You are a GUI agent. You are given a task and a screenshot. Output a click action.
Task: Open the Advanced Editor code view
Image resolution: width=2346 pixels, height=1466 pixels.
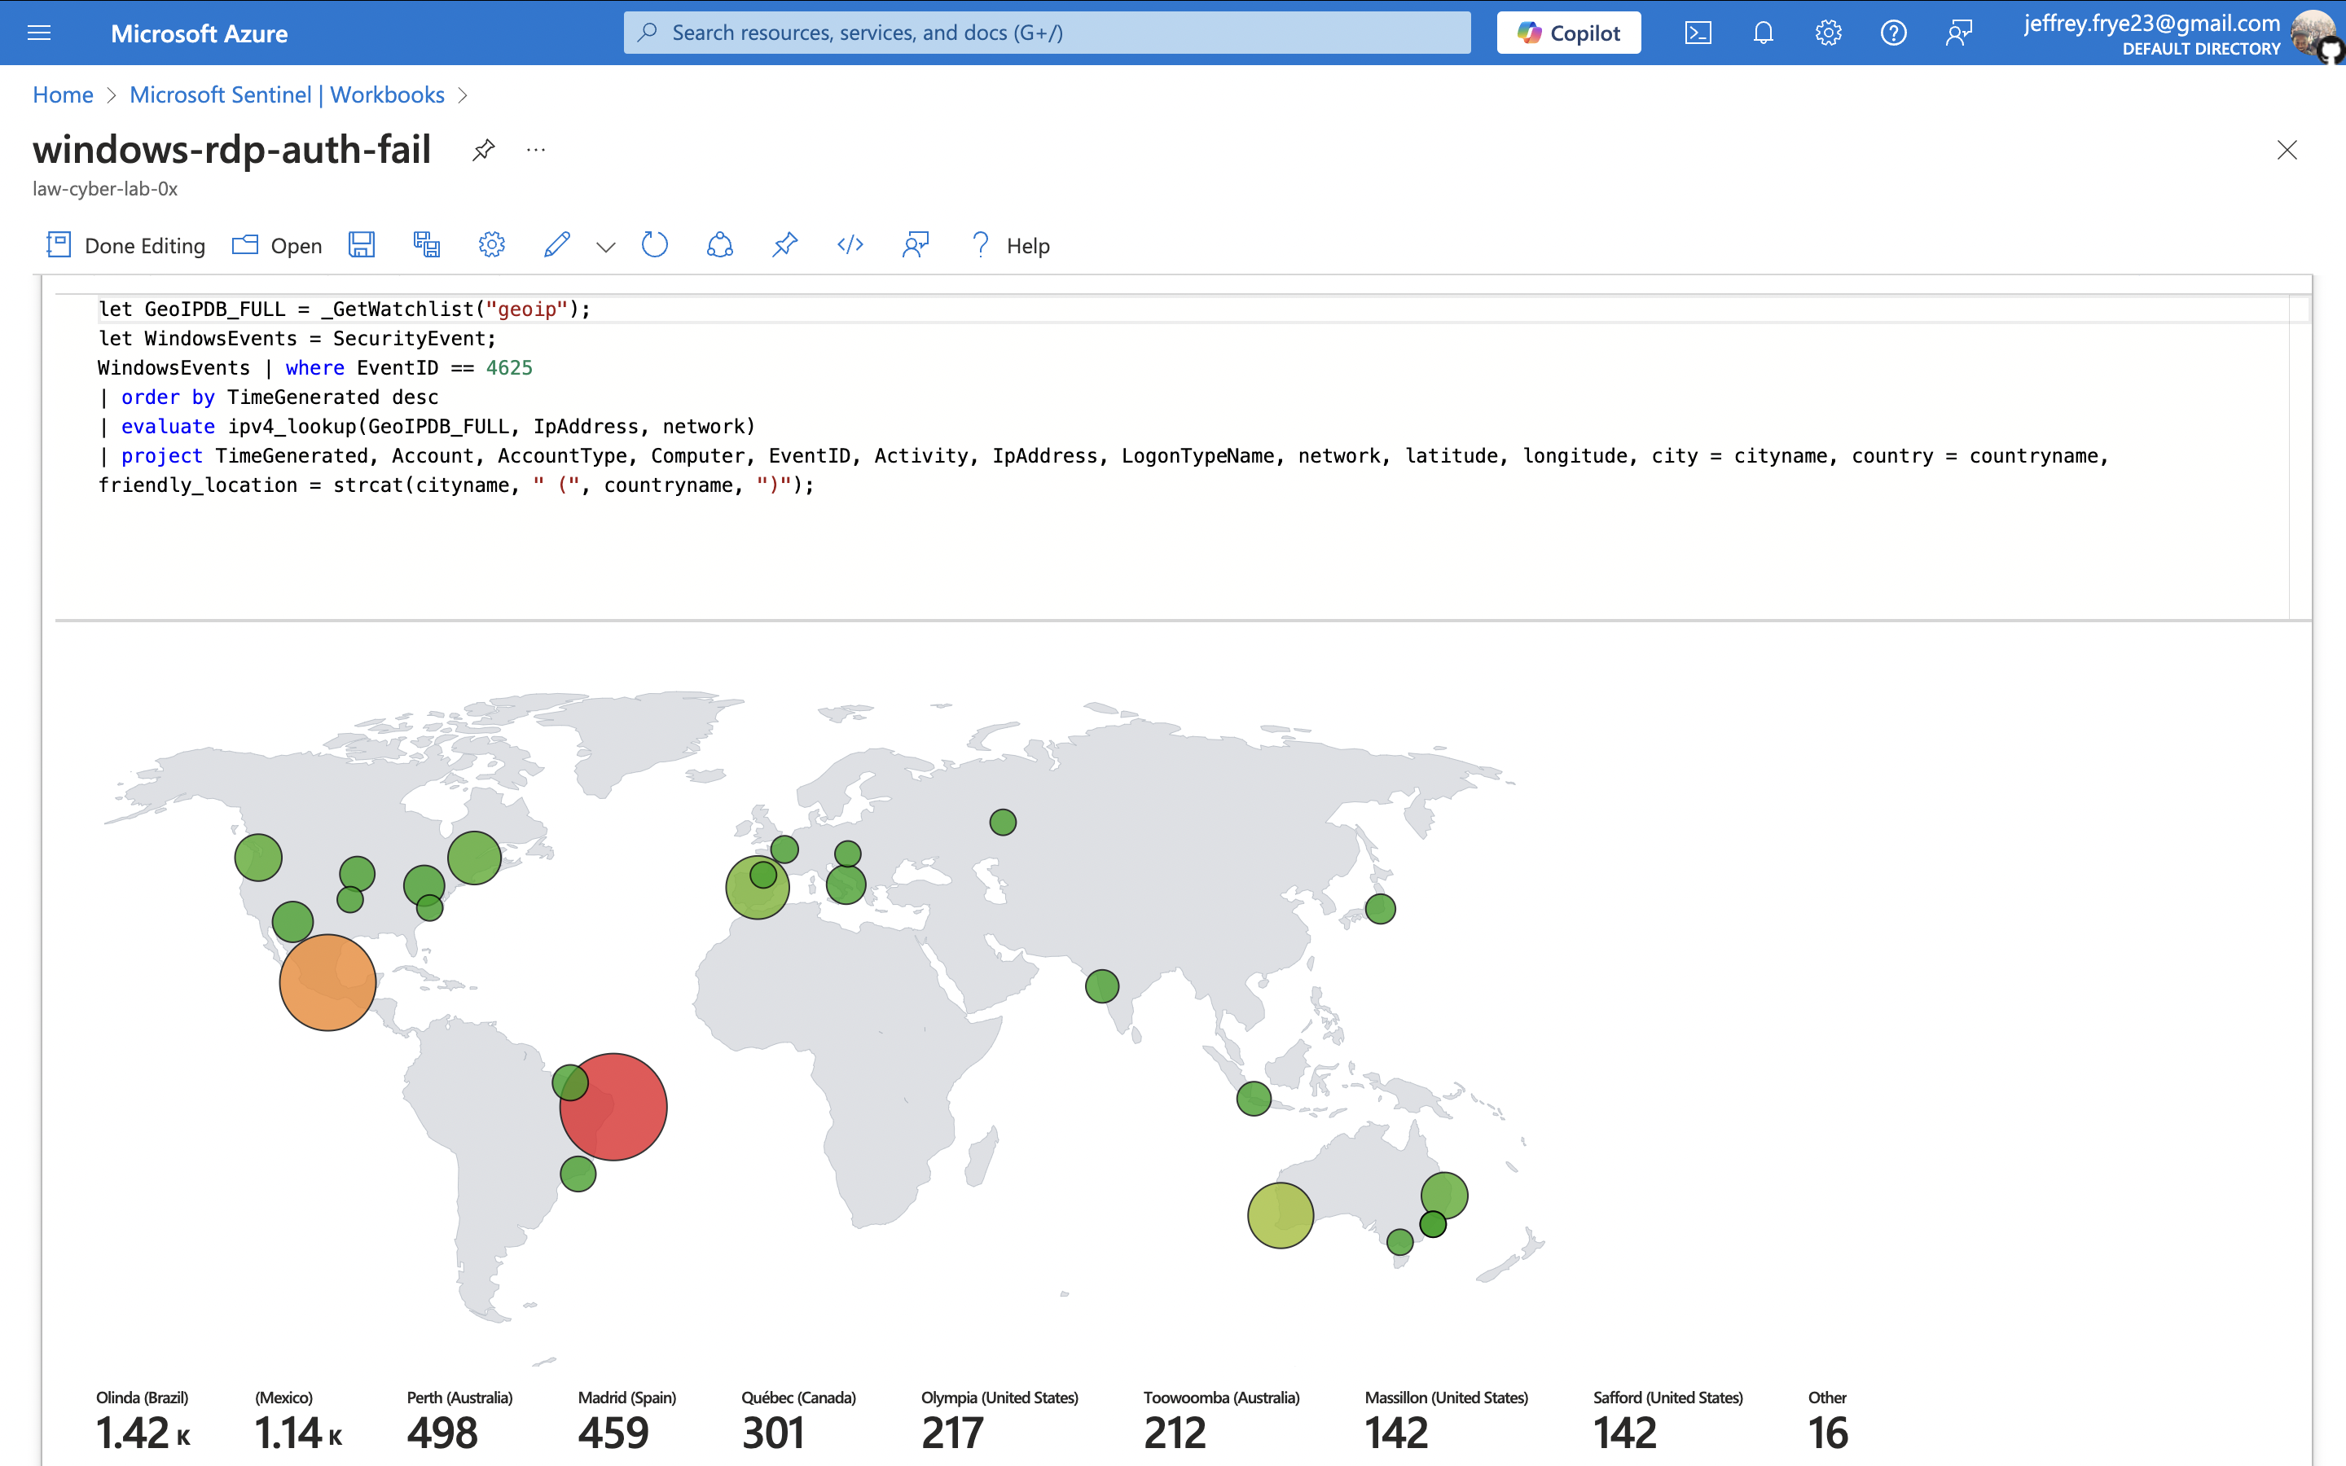click(x=850, y=245)
